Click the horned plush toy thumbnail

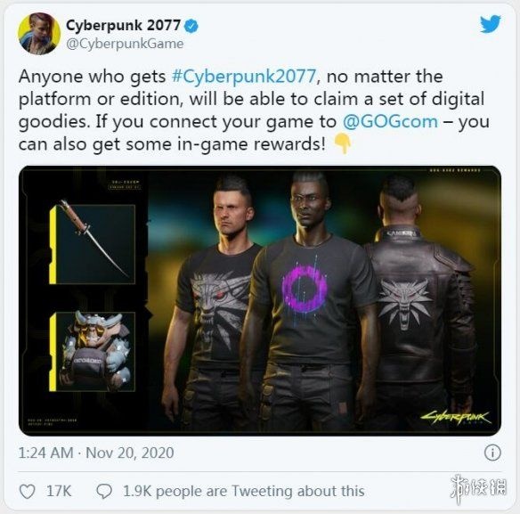(93, 351)
